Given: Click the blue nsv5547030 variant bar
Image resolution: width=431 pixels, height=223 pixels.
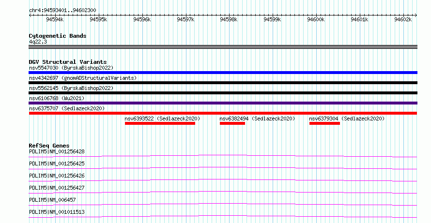Looking at the screenshot, I should click(223, 73).
